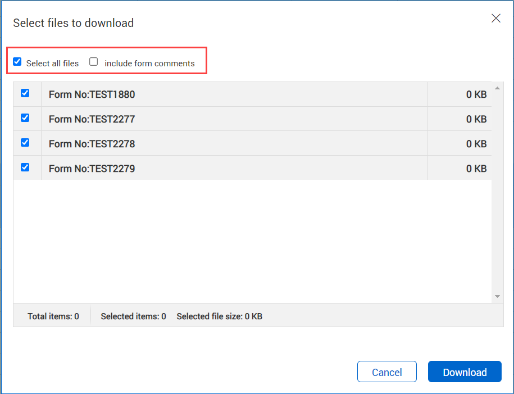The height and width of the screenshot is (394, 514).
Task: Select the Form No:TEST2278 row label
Action: pos(92,144)
